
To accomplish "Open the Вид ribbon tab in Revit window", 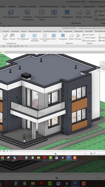I will (x=60, y=31).
